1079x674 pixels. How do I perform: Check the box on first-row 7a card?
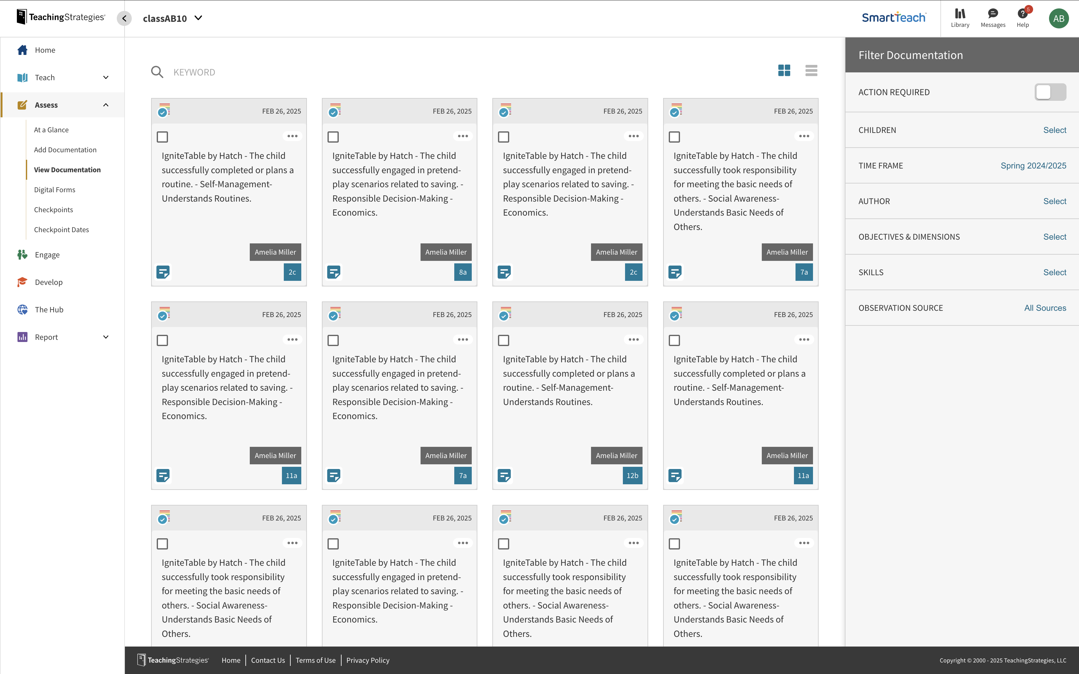tap(674, 137)
